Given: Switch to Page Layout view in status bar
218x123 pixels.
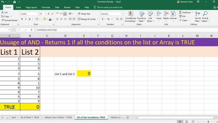Looking at the screenshot, I should point(186,122).
